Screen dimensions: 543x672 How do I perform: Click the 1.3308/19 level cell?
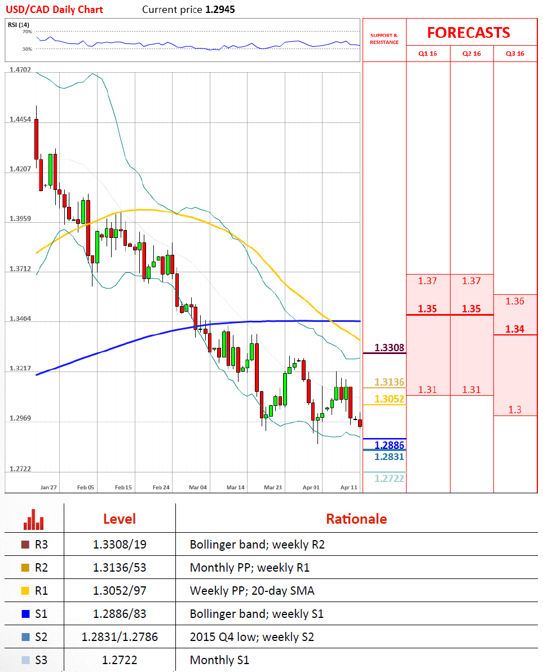click(120, 545)
